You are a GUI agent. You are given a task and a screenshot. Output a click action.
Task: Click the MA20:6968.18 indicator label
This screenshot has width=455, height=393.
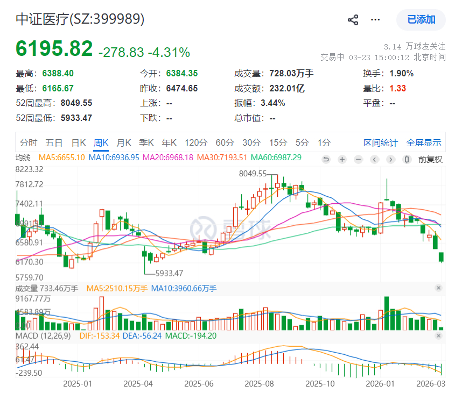click(167, 158)
